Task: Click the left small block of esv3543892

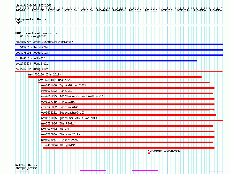Action: (x=42, y=110)
